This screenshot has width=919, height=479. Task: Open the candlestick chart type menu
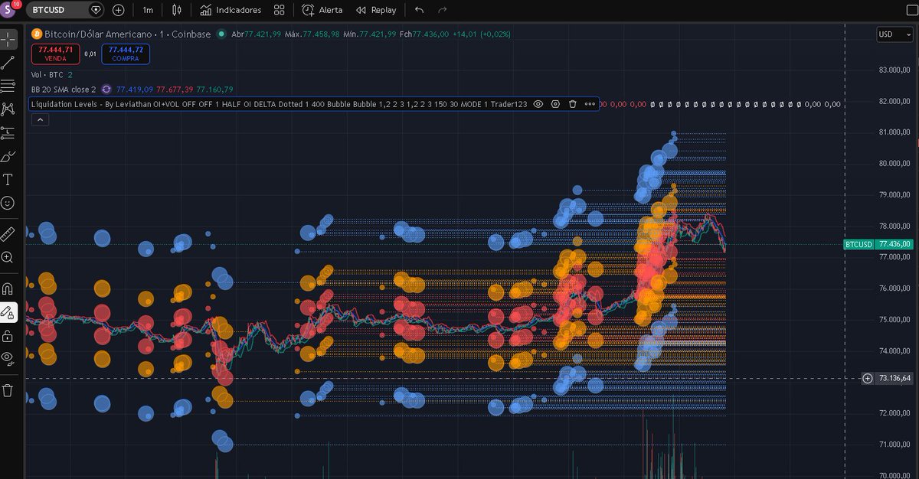[x=177, y=10]
